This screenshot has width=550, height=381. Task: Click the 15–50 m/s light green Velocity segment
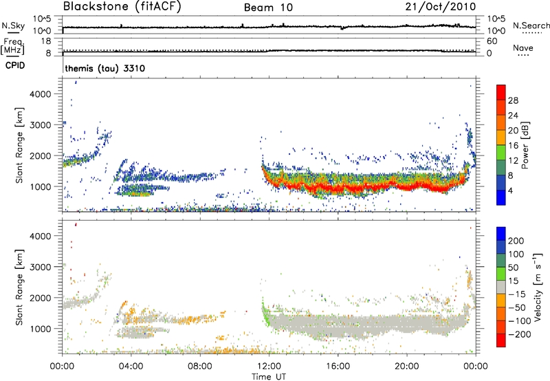(x=501, y=274)
